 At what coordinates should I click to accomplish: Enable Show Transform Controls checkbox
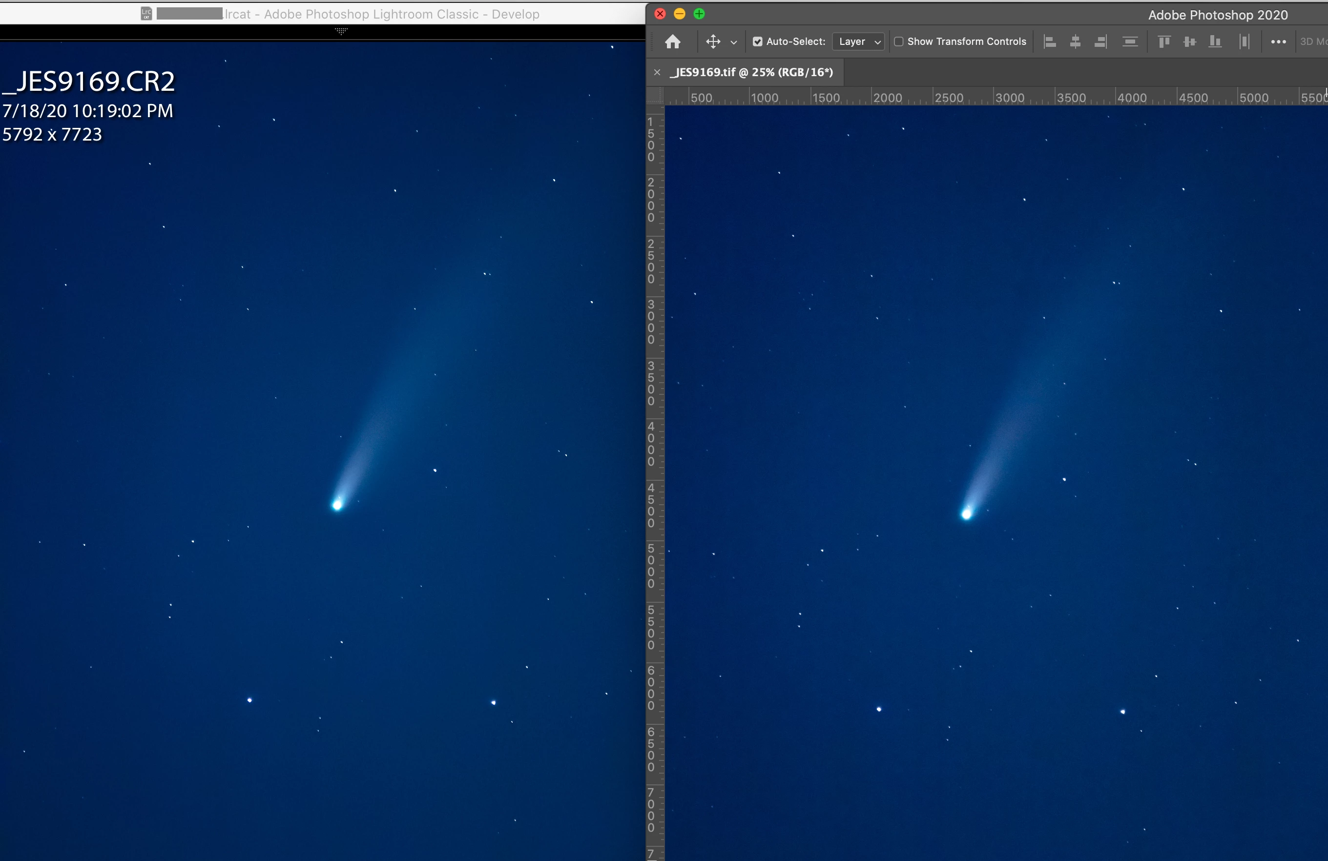pyautogui.click(x=899, y=42)
